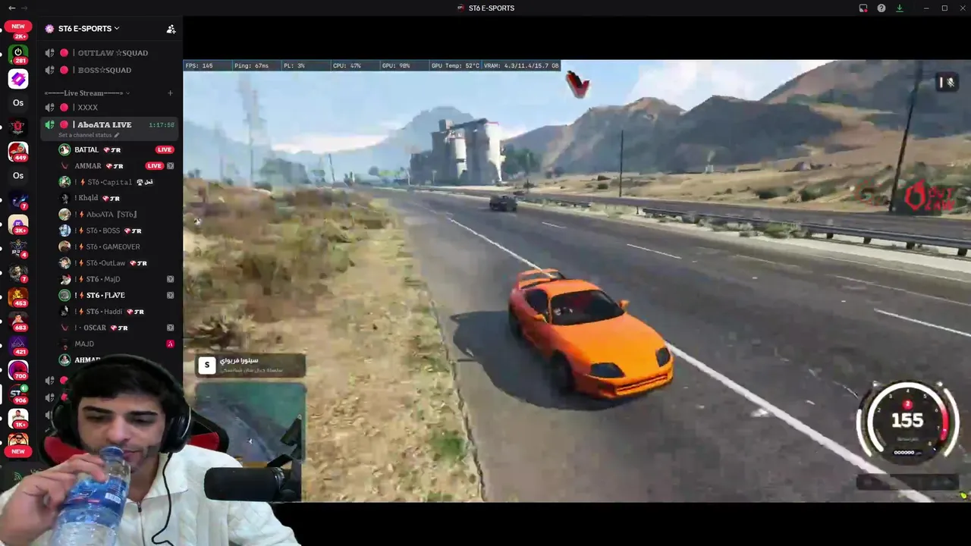
Task: Open the ST6 E-SPORTS server dropdown
Action: (83, 29)
